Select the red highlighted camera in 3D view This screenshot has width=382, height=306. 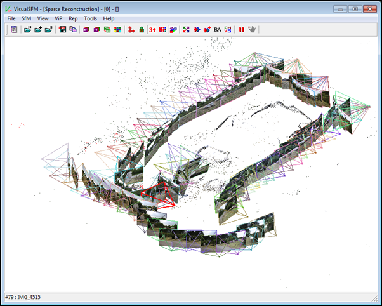pyautogui.click(x=160, y=194)
